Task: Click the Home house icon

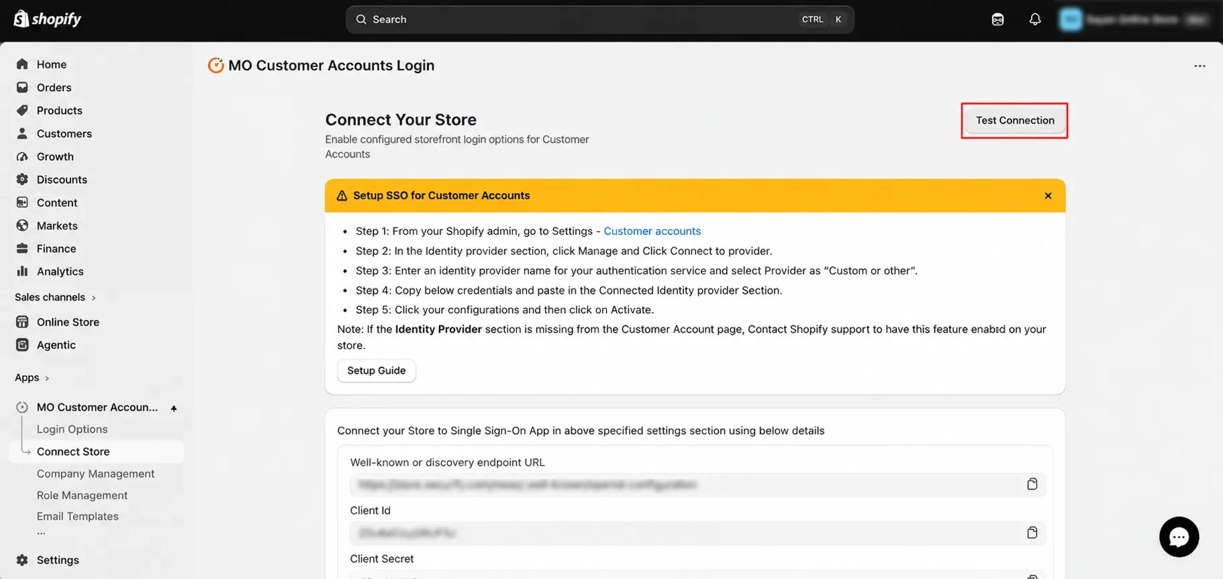Action: (22, 64)
